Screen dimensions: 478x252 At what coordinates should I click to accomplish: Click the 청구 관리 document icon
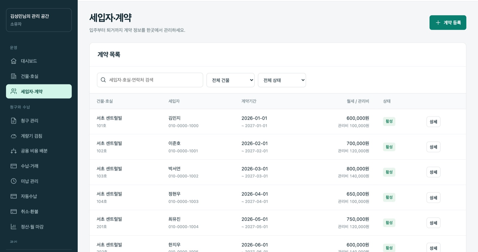pyautogui.click(x=13, y=121)
